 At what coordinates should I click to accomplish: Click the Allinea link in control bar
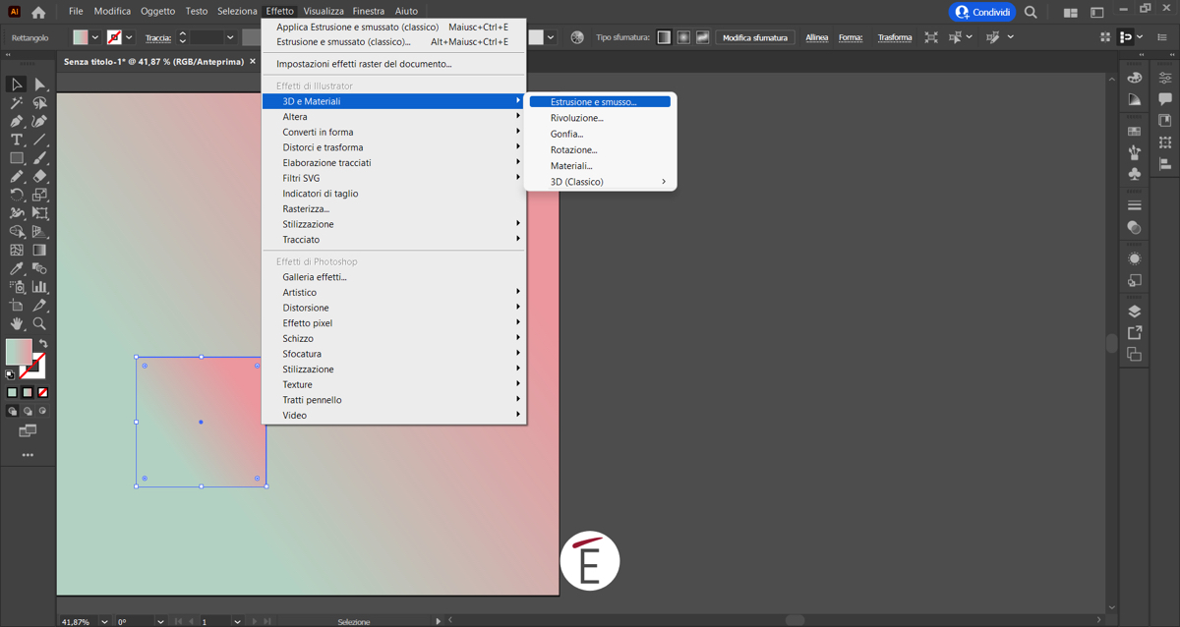[x=817, y=37]
